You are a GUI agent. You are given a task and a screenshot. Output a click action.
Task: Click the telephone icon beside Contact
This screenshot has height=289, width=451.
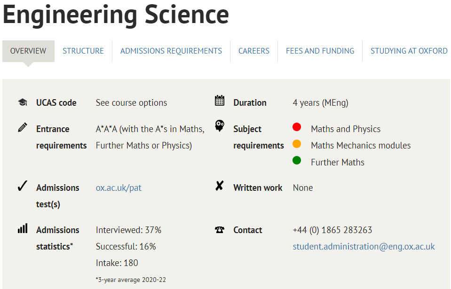[220, 230]
